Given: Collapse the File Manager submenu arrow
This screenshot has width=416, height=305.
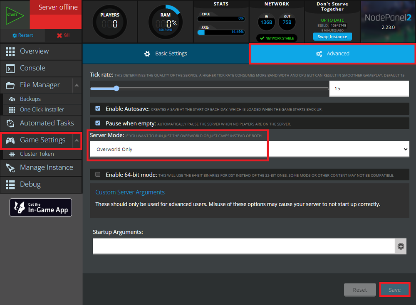Looking at the screenshot, I should click(77, 85).
